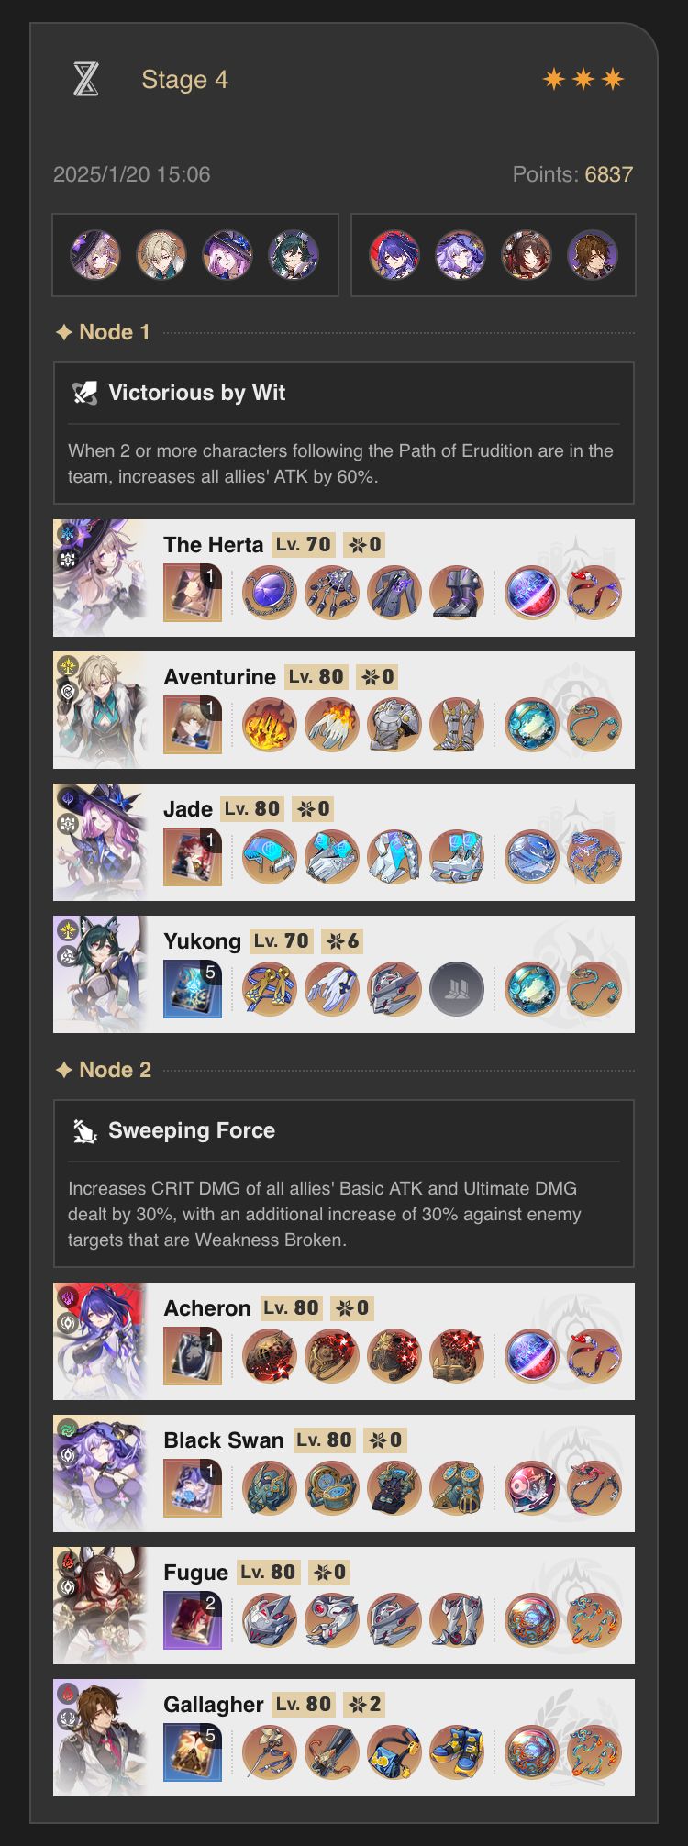Open Jade's character portrait thumbnail

(x=100, y=842)
